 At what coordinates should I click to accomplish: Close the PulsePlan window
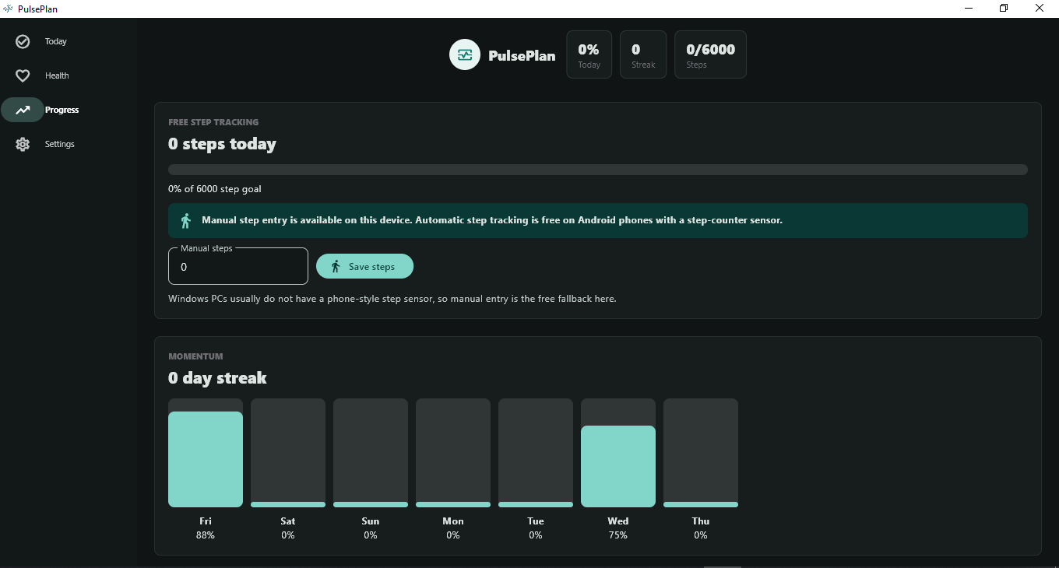(1040, 9)
